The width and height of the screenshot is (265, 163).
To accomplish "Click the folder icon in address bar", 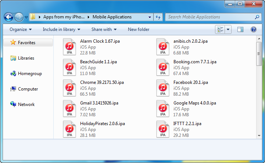I will tap(33, 17).
